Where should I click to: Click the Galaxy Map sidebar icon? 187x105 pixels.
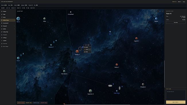[2, 32]
